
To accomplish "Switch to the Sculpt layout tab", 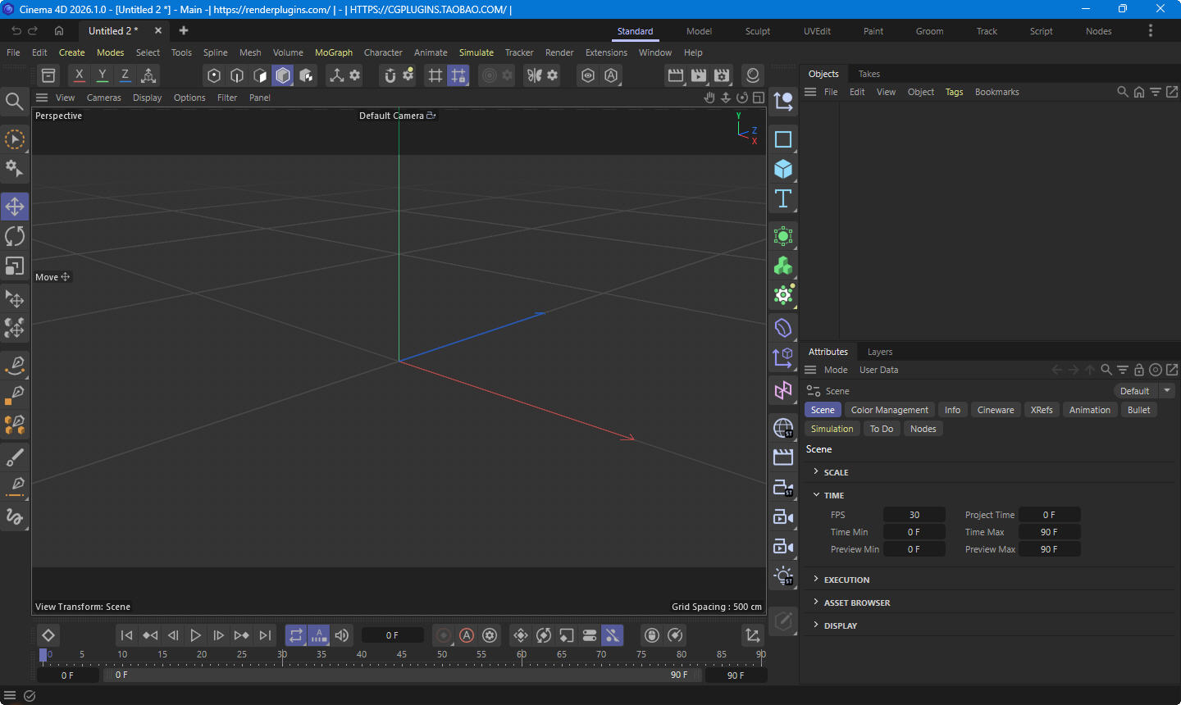I will click(757, 31).
